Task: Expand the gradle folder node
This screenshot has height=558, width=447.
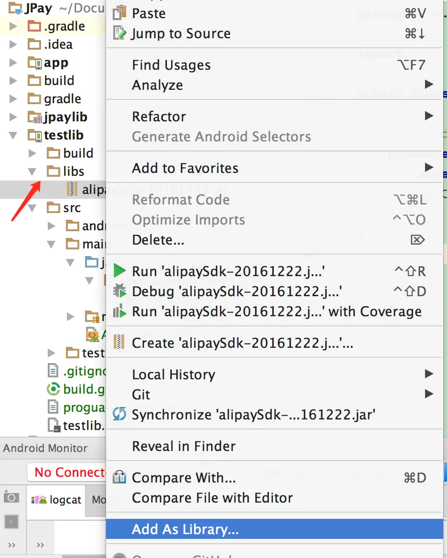Action: click(x=13, y=98)
